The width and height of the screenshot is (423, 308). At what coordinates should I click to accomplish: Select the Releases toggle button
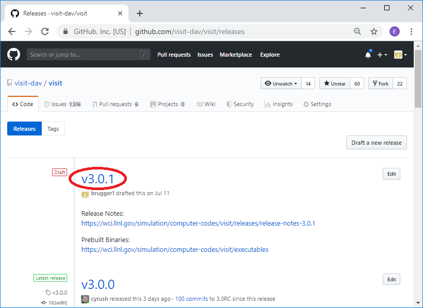pos(25,129)
